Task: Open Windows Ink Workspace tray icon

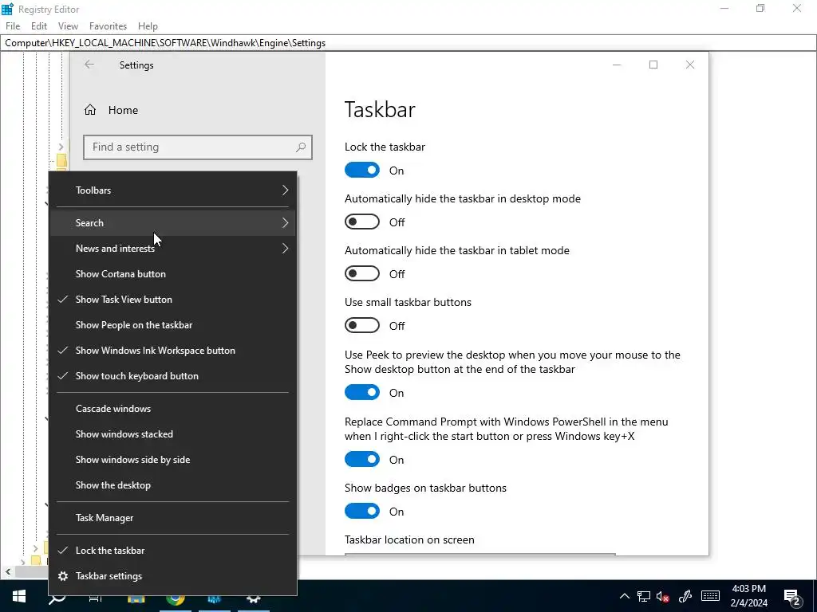Action: tap(685, 596)
